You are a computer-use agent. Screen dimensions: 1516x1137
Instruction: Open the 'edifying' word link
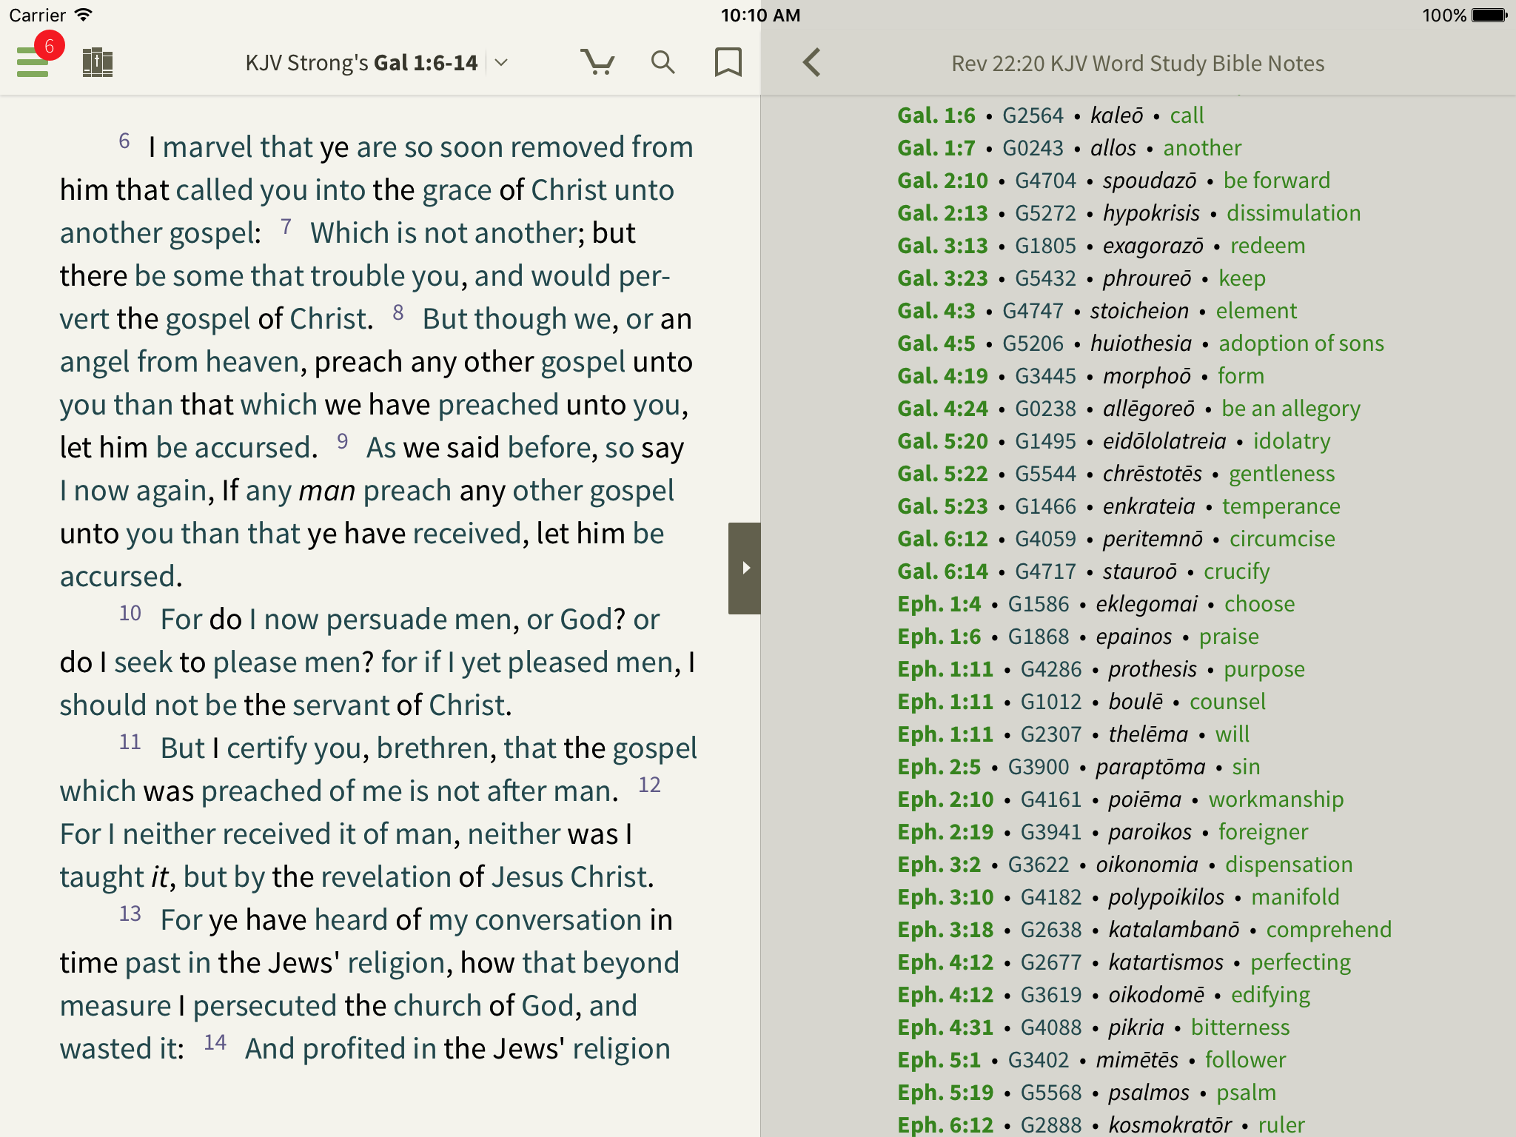click(x=1270, y=995)
